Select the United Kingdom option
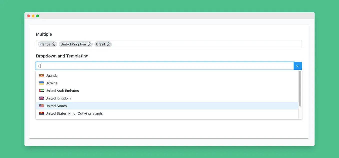The width and height of the screenshot is (339, 158). (x=58, y=98)
